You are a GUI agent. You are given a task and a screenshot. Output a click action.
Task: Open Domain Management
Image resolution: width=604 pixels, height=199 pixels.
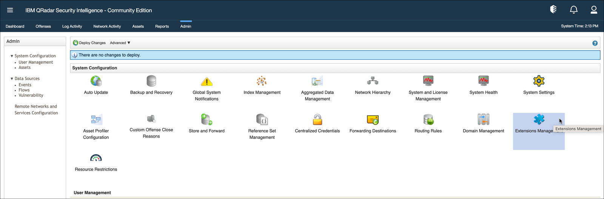484,123
